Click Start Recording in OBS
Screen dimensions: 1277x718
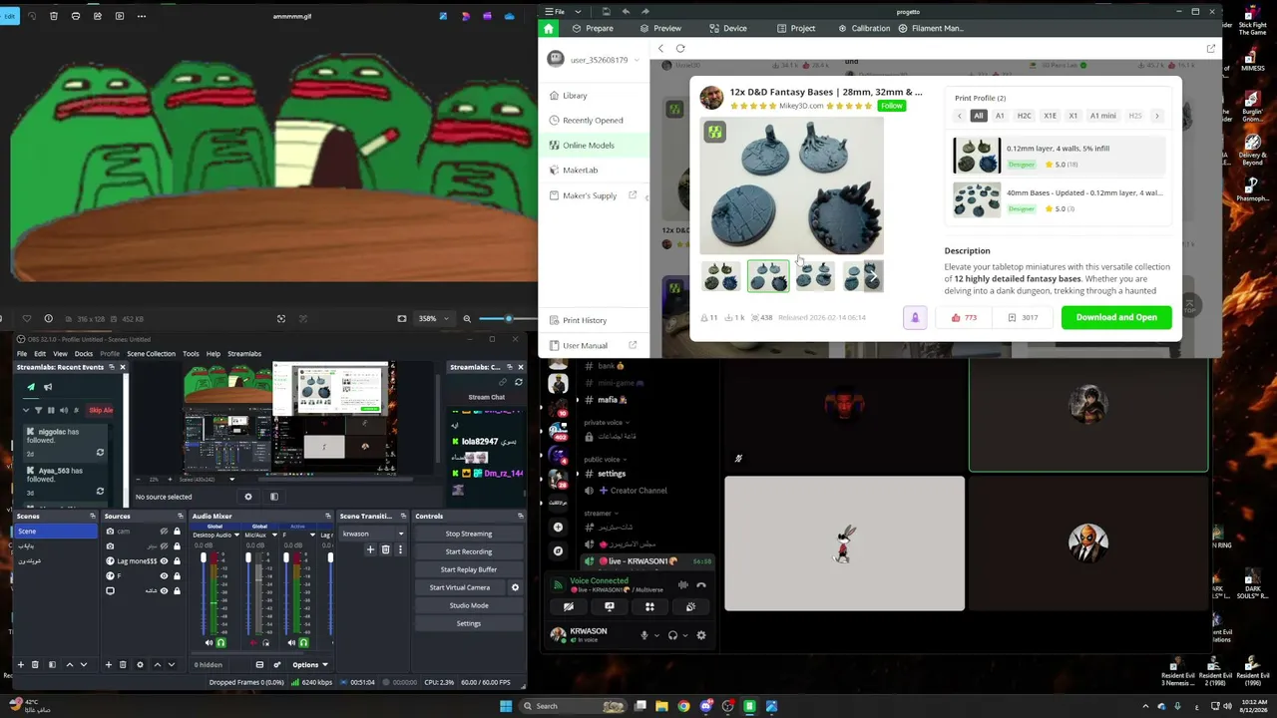pos(469,551)
